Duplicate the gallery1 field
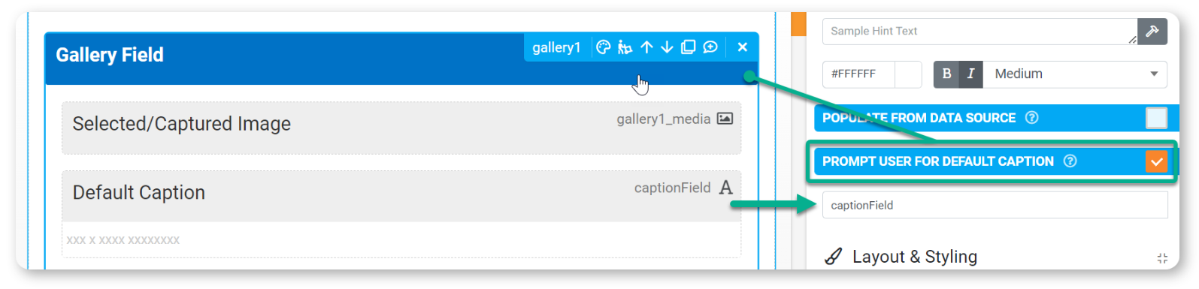 (688, 47)
